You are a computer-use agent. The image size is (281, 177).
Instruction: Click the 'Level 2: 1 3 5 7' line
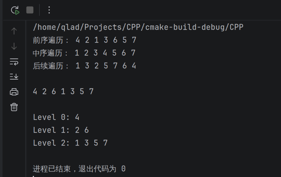click(70, 143)
